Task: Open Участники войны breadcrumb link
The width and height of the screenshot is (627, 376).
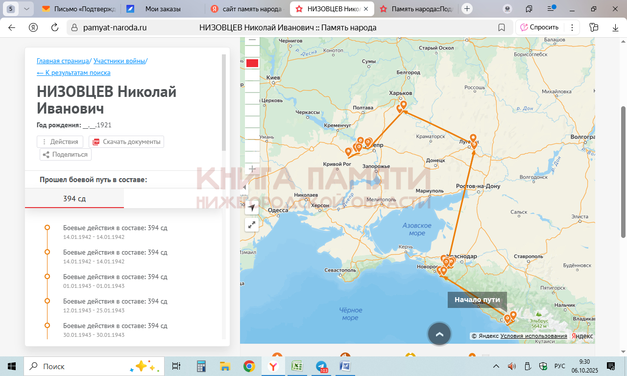Action: coord(119,61)
